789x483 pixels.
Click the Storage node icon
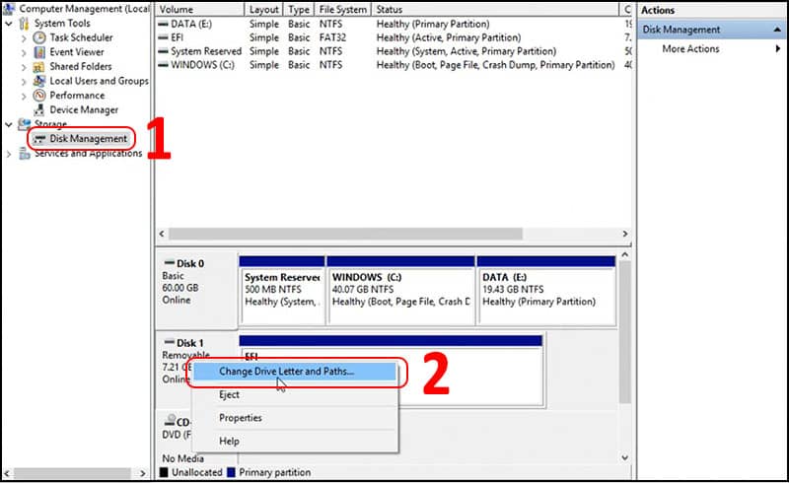tap(26, 124)
